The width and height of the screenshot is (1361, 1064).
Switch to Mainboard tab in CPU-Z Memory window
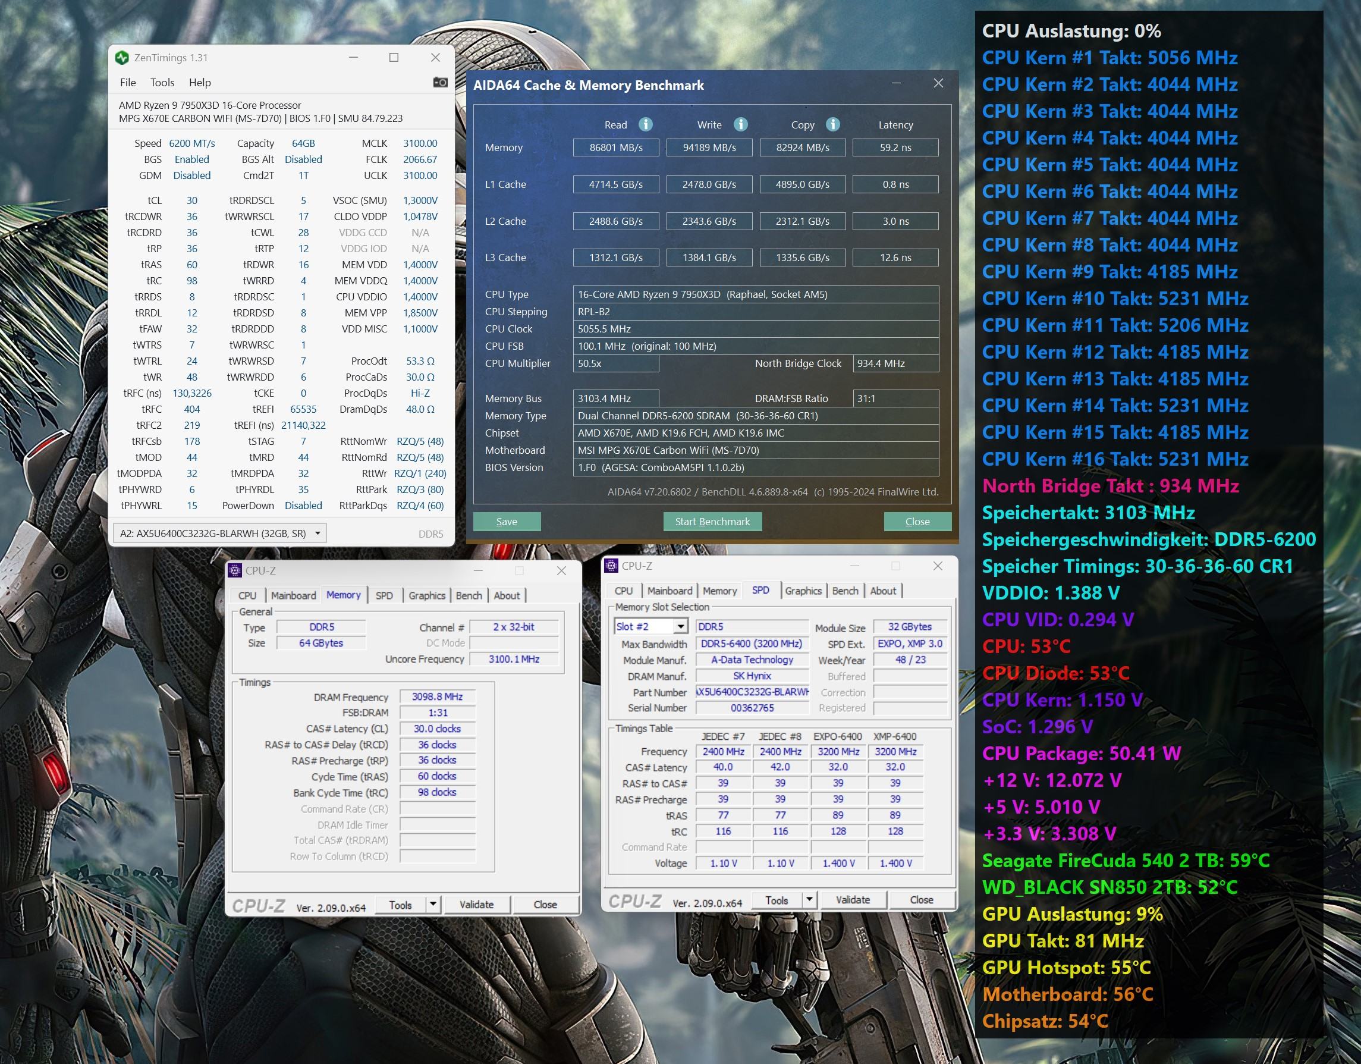293,595
